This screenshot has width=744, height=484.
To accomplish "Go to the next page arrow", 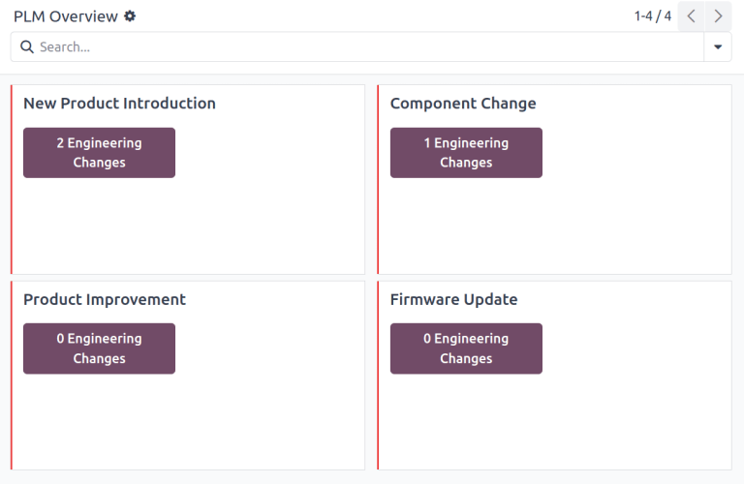I will pyautogui.click(x=718, y=16).
